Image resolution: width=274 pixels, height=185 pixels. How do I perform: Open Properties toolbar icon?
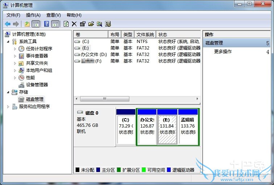83,24
